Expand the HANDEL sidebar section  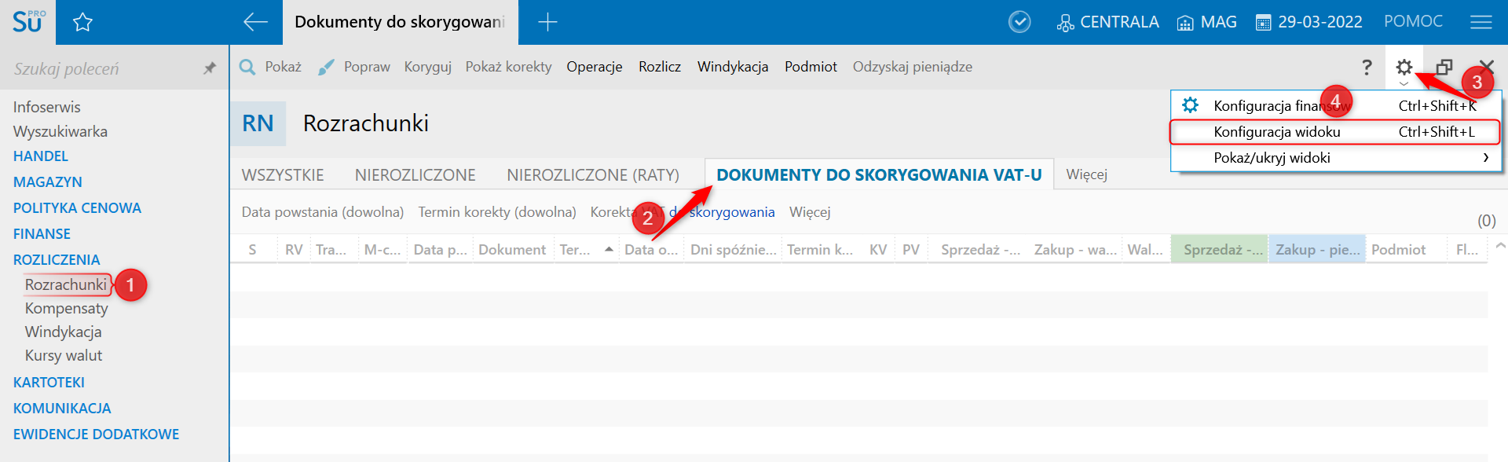tap(41, 156)
